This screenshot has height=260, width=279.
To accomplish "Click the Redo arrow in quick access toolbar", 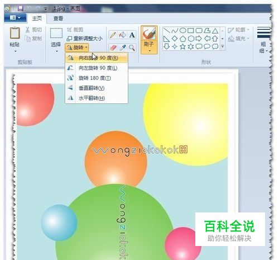I will [x=38, y=8].
